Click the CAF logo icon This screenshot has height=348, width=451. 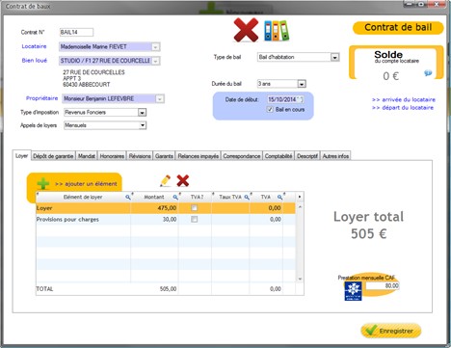click(353, 291)
